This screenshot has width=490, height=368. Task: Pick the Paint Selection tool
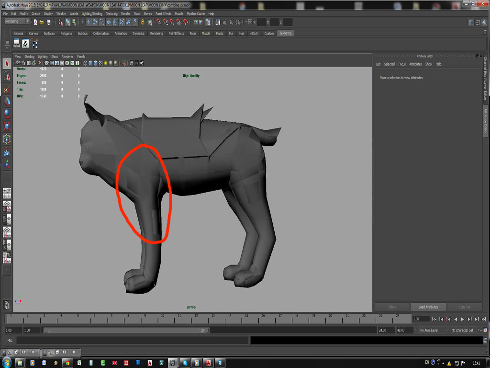7,89
